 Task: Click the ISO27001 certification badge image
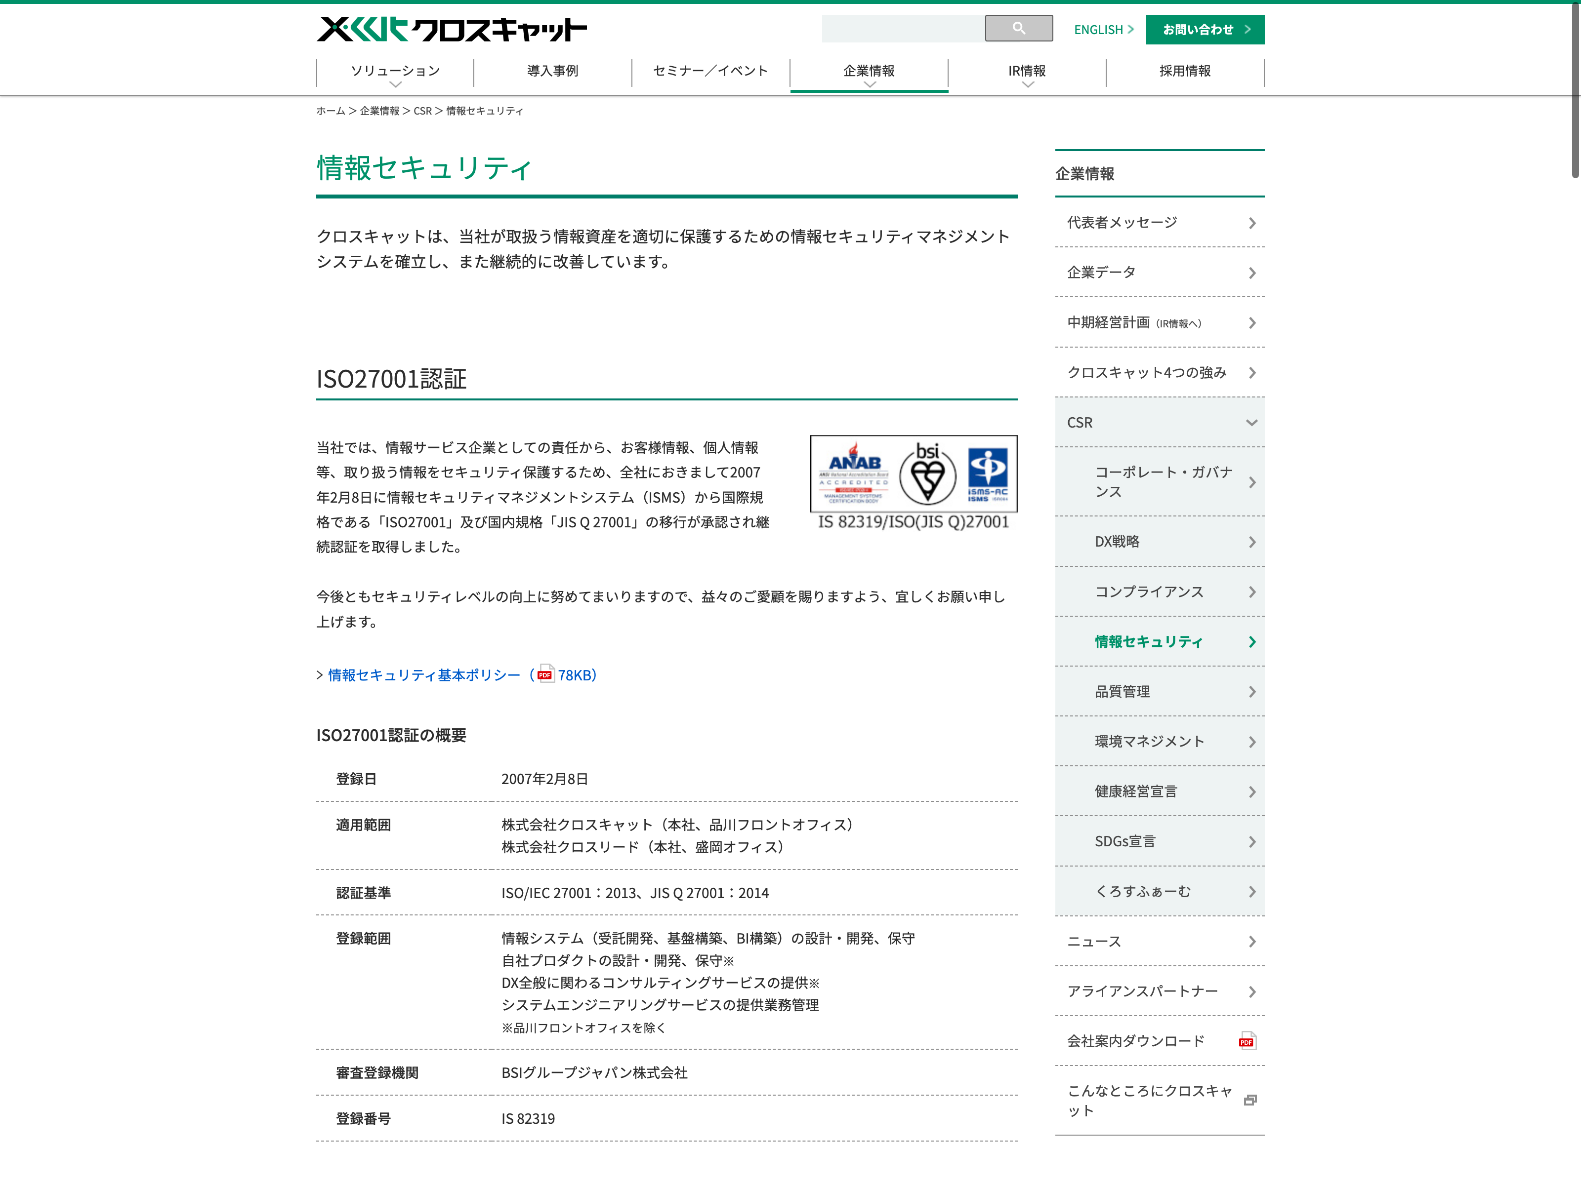[x=913, y=482]
